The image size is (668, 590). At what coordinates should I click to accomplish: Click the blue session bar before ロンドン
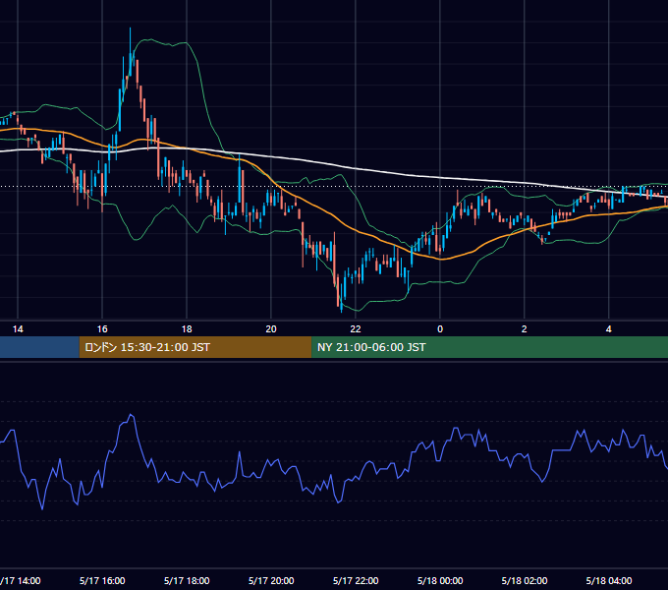click(x=39, y=347)
